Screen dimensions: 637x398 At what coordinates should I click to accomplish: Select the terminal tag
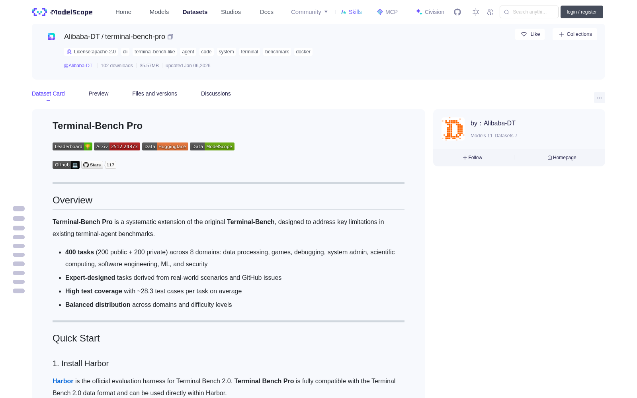pyautogui.click(x=250, y=52)
